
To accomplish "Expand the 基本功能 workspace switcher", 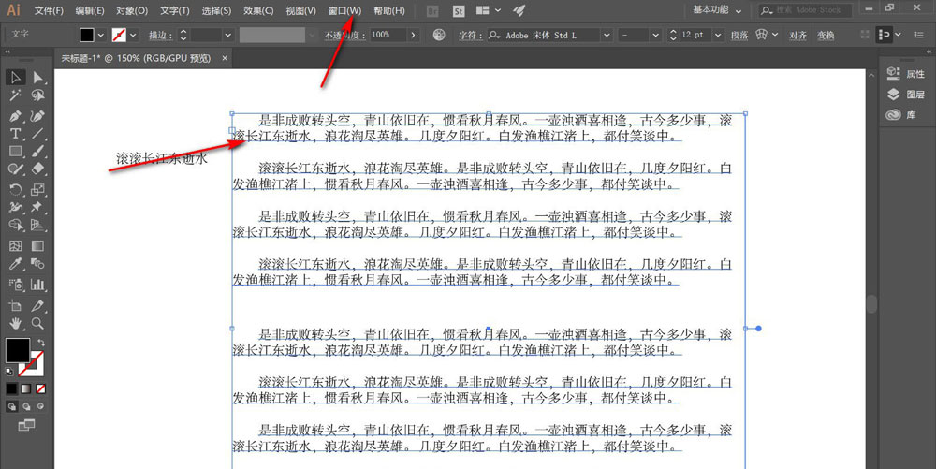I will click(x=739, y=10).
